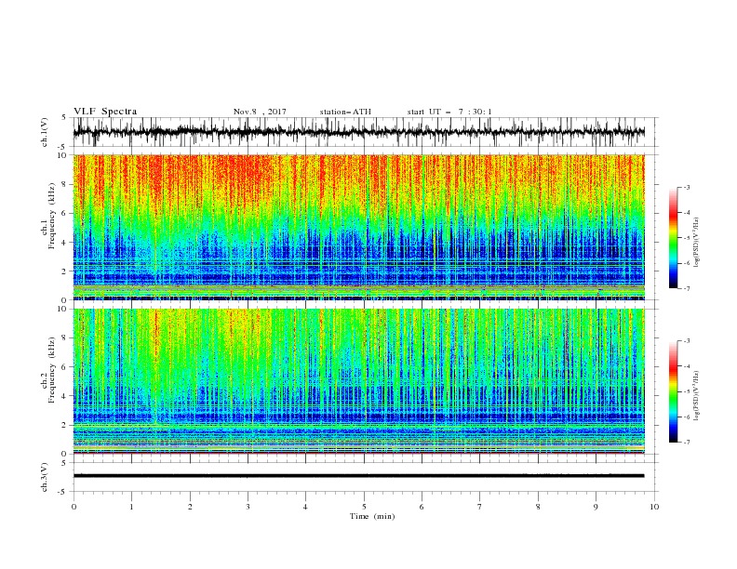The height and width of the screenshot is (569, 737).
Task: Click time axis tick label 9
Action: click(596, 507)
